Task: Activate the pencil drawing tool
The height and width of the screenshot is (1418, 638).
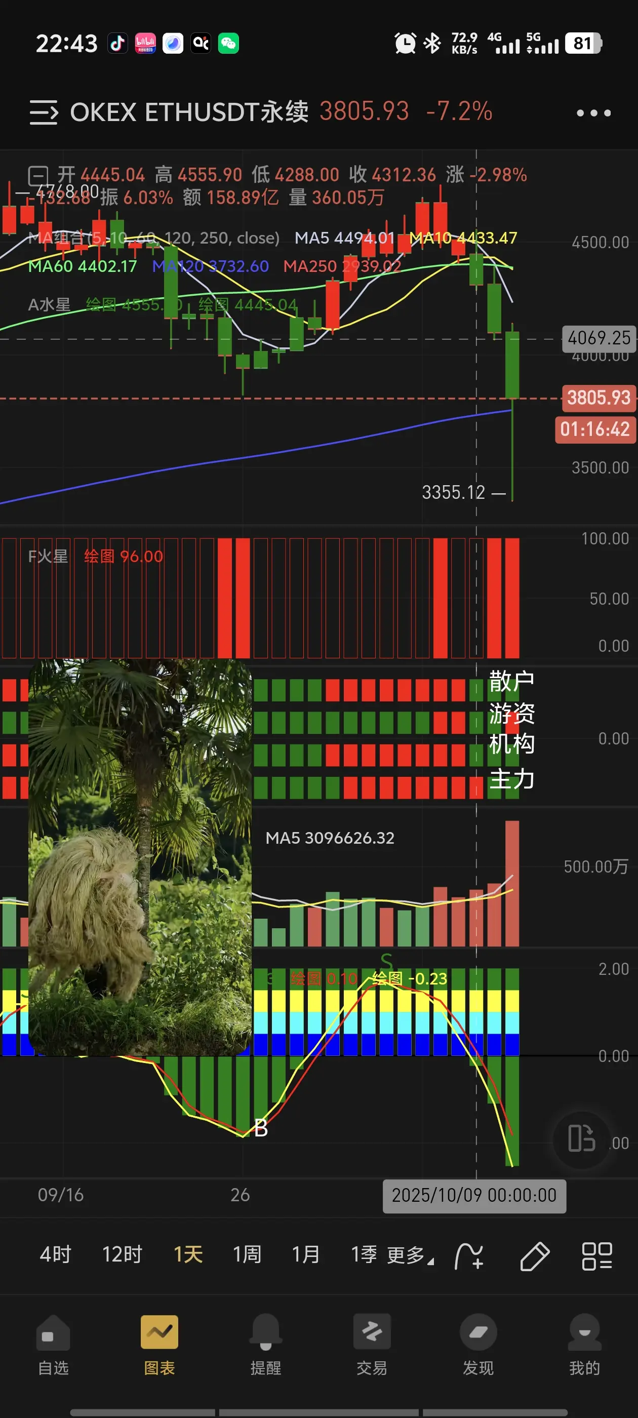Action: tap(535, 1256)
